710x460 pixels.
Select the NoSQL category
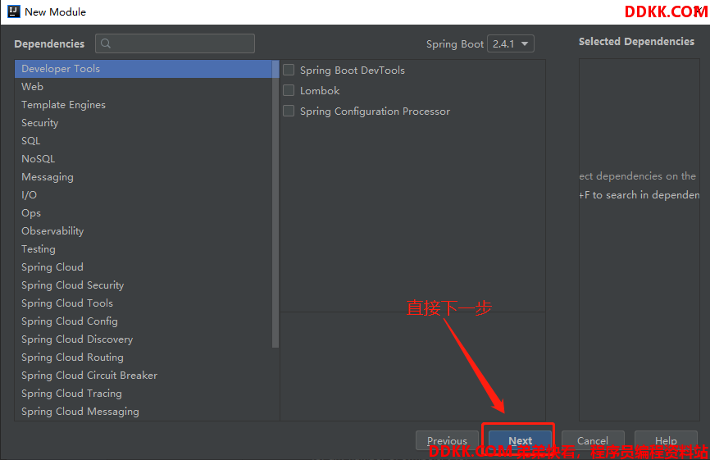coord(143,159)
